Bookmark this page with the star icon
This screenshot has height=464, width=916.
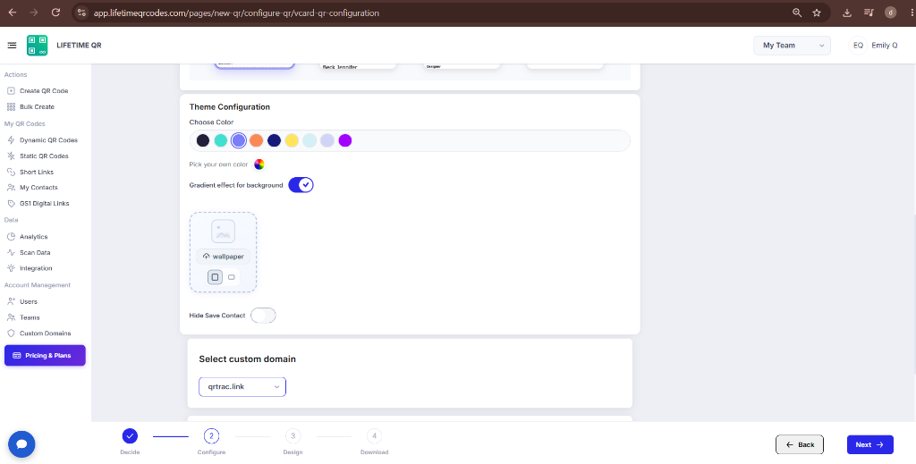coord(817,13)
